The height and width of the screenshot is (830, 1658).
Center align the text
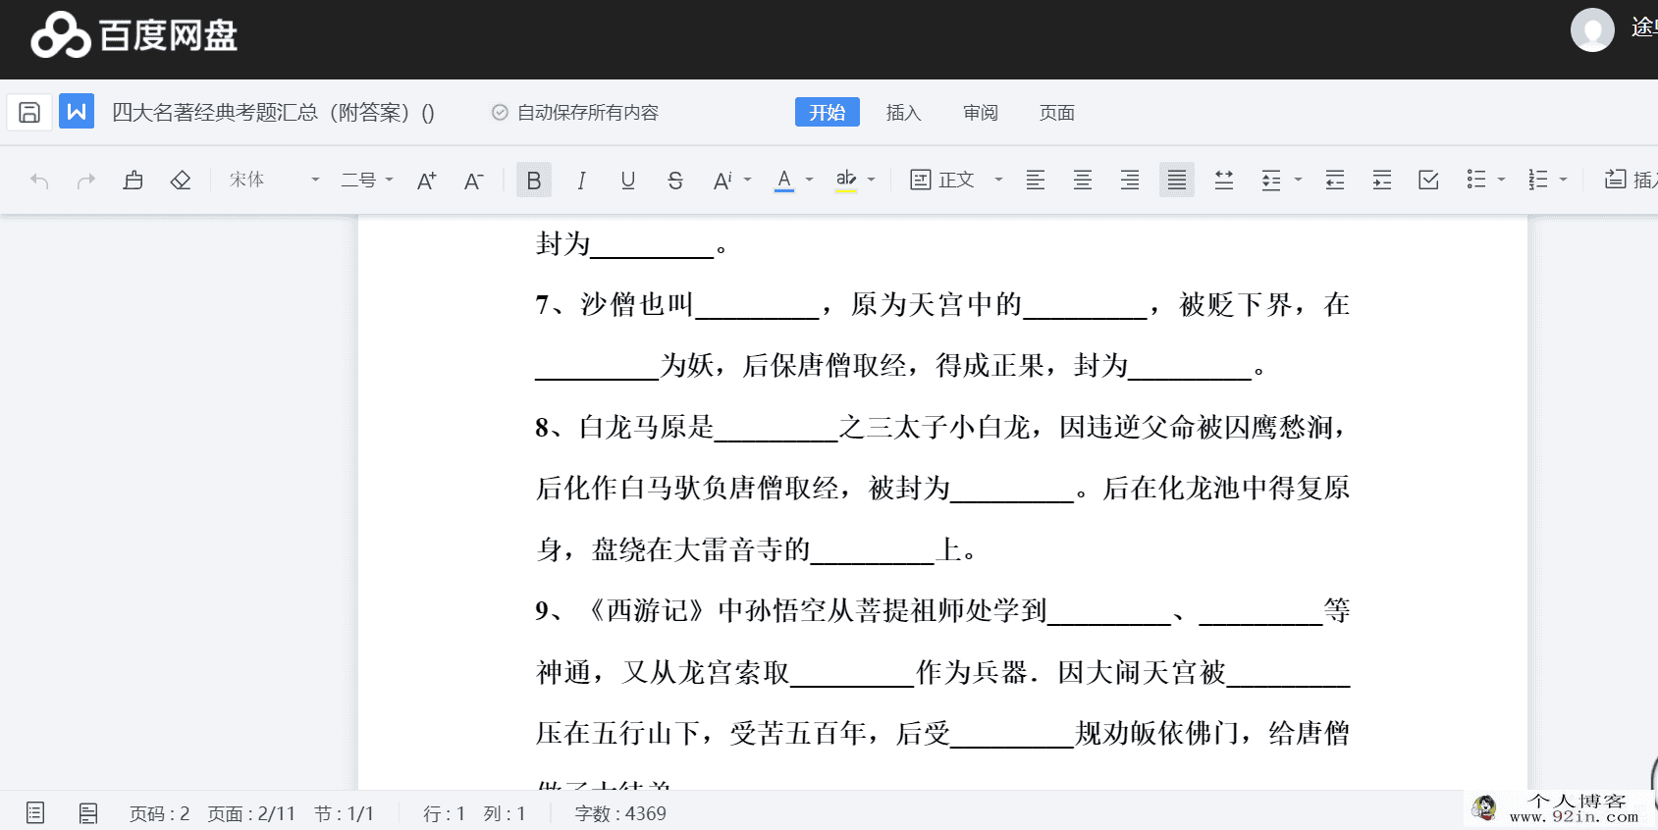[1083, 181]
